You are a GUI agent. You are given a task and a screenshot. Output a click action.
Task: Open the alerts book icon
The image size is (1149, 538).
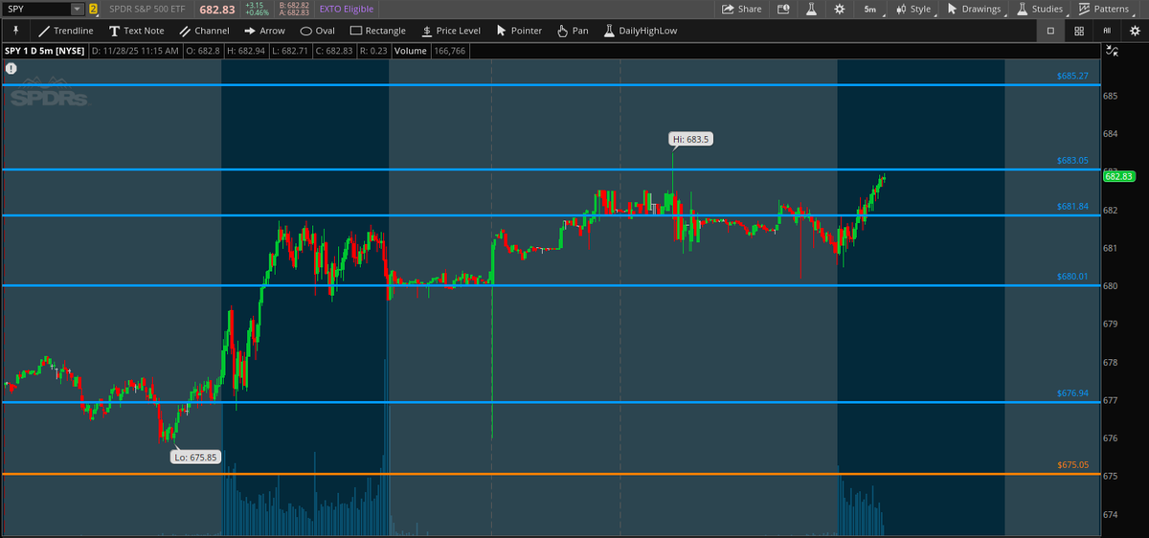[x=784, y=9]
